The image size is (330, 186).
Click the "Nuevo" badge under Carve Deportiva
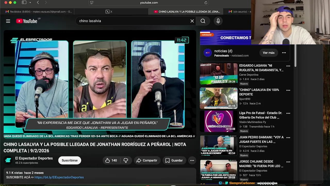pos(244,84)
